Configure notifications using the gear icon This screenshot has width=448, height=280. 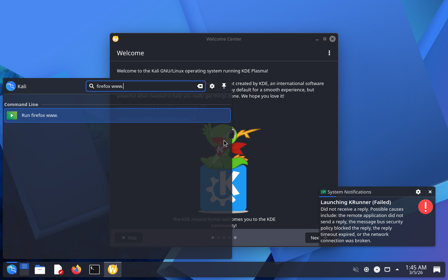418,192
